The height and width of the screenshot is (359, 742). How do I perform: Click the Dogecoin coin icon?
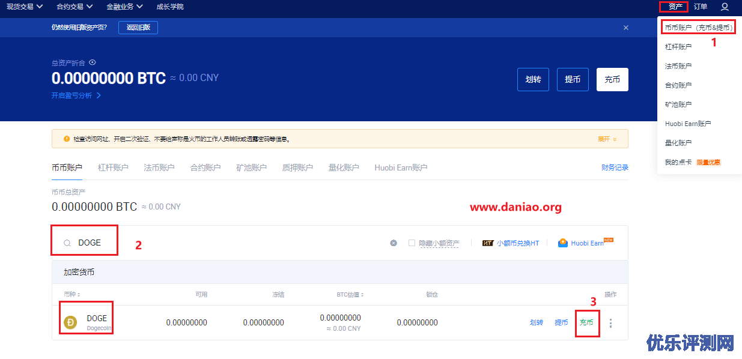70,322
